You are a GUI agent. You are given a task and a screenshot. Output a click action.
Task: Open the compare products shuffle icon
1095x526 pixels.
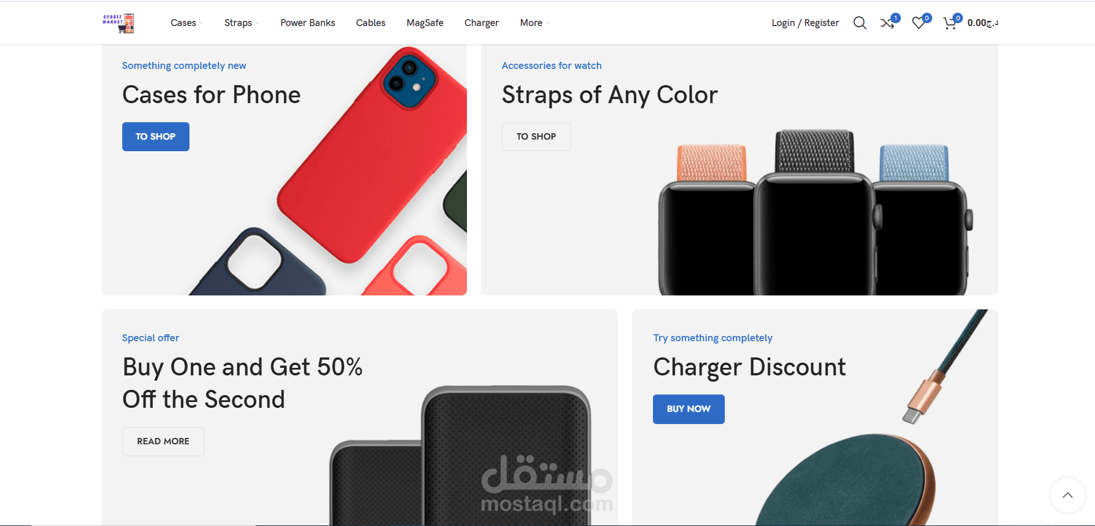pos(888,23)
